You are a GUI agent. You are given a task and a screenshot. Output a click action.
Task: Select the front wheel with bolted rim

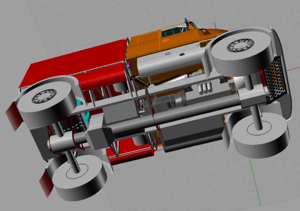tap(243, 53)
